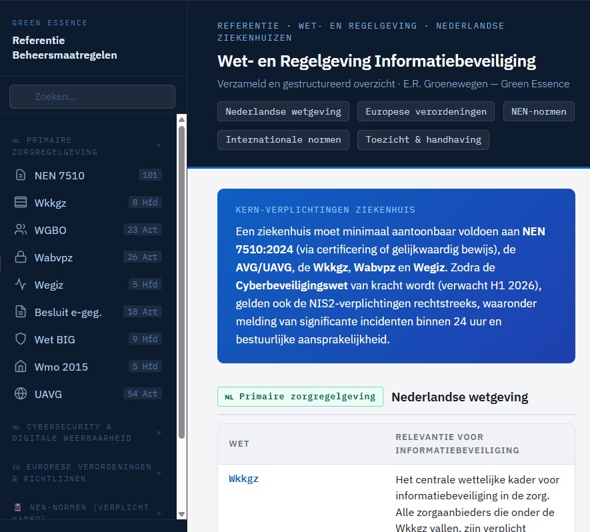Click the 101 count badge
Image resolution: width=590 pixels, height=532 pixels.
coord(150,175)
